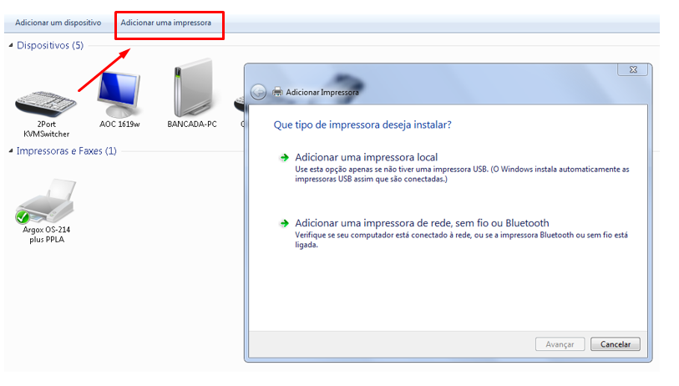679x386 pixels.
Task: Click green arrow beside impressora local option
Action: [x=284, y=158]
